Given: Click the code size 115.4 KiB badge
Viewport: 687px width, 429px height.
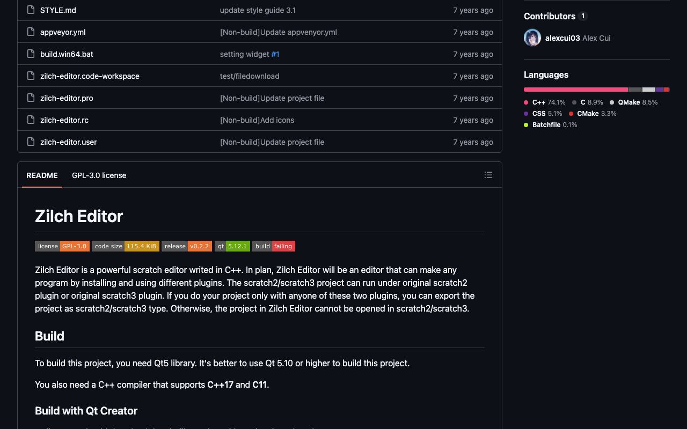Looking at the screenshot, I should pos(126,246).
